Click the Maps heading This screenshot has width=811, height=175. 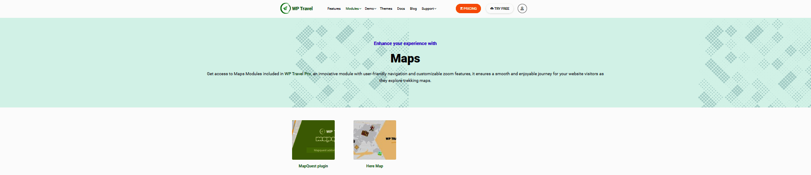[405, 58]
